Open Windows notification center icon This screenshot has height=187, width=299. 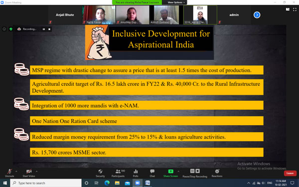pos(292,183)
